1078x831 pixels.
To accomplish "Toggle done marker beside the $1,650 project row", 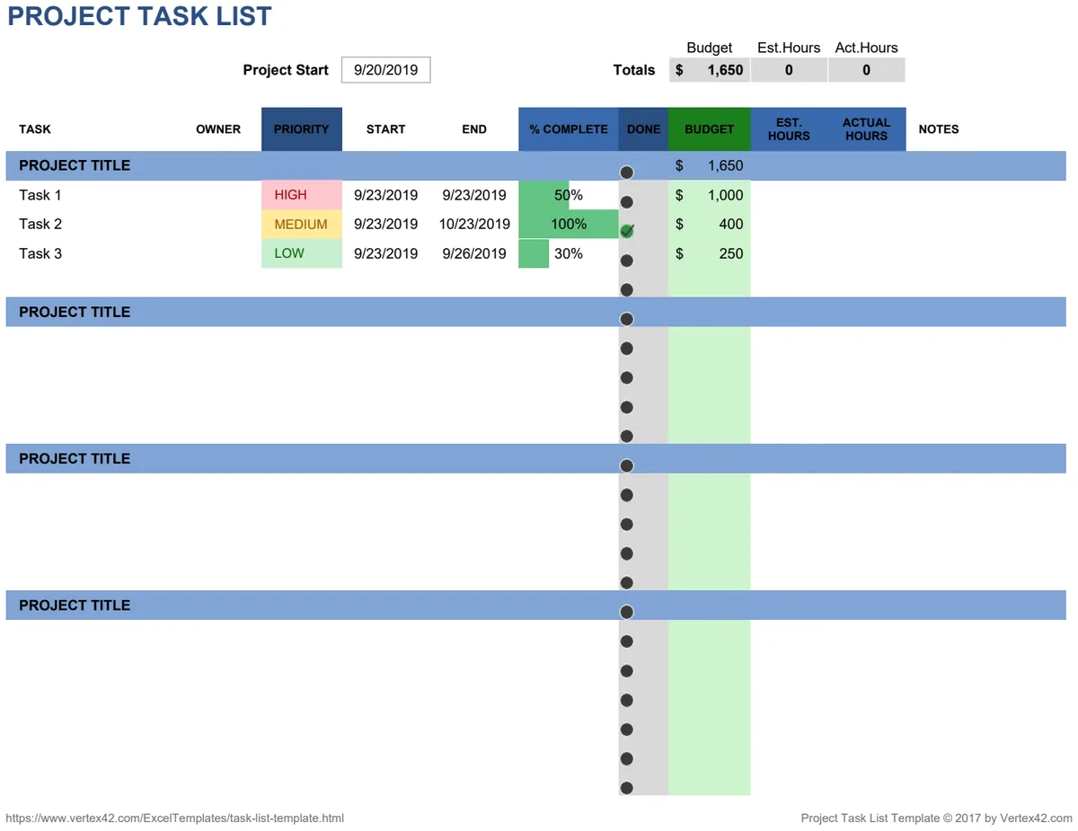I will point(627,172).
